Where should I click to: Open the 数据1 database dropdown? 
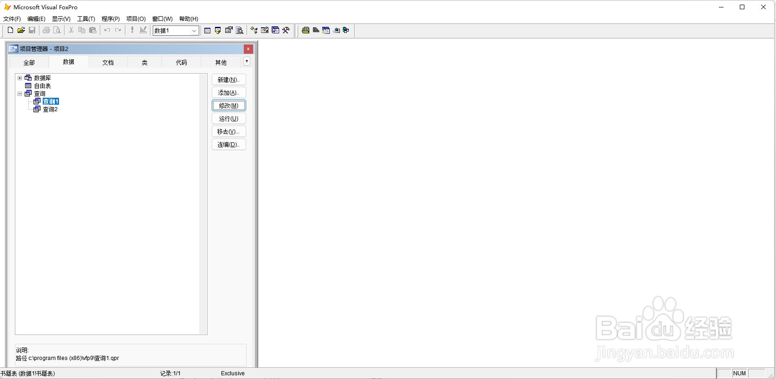tap(194, 31)
